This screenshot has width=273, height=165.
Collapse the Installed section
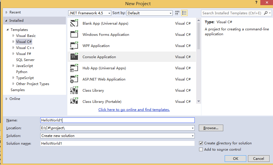pyautogui.click(x=6, y=21)
